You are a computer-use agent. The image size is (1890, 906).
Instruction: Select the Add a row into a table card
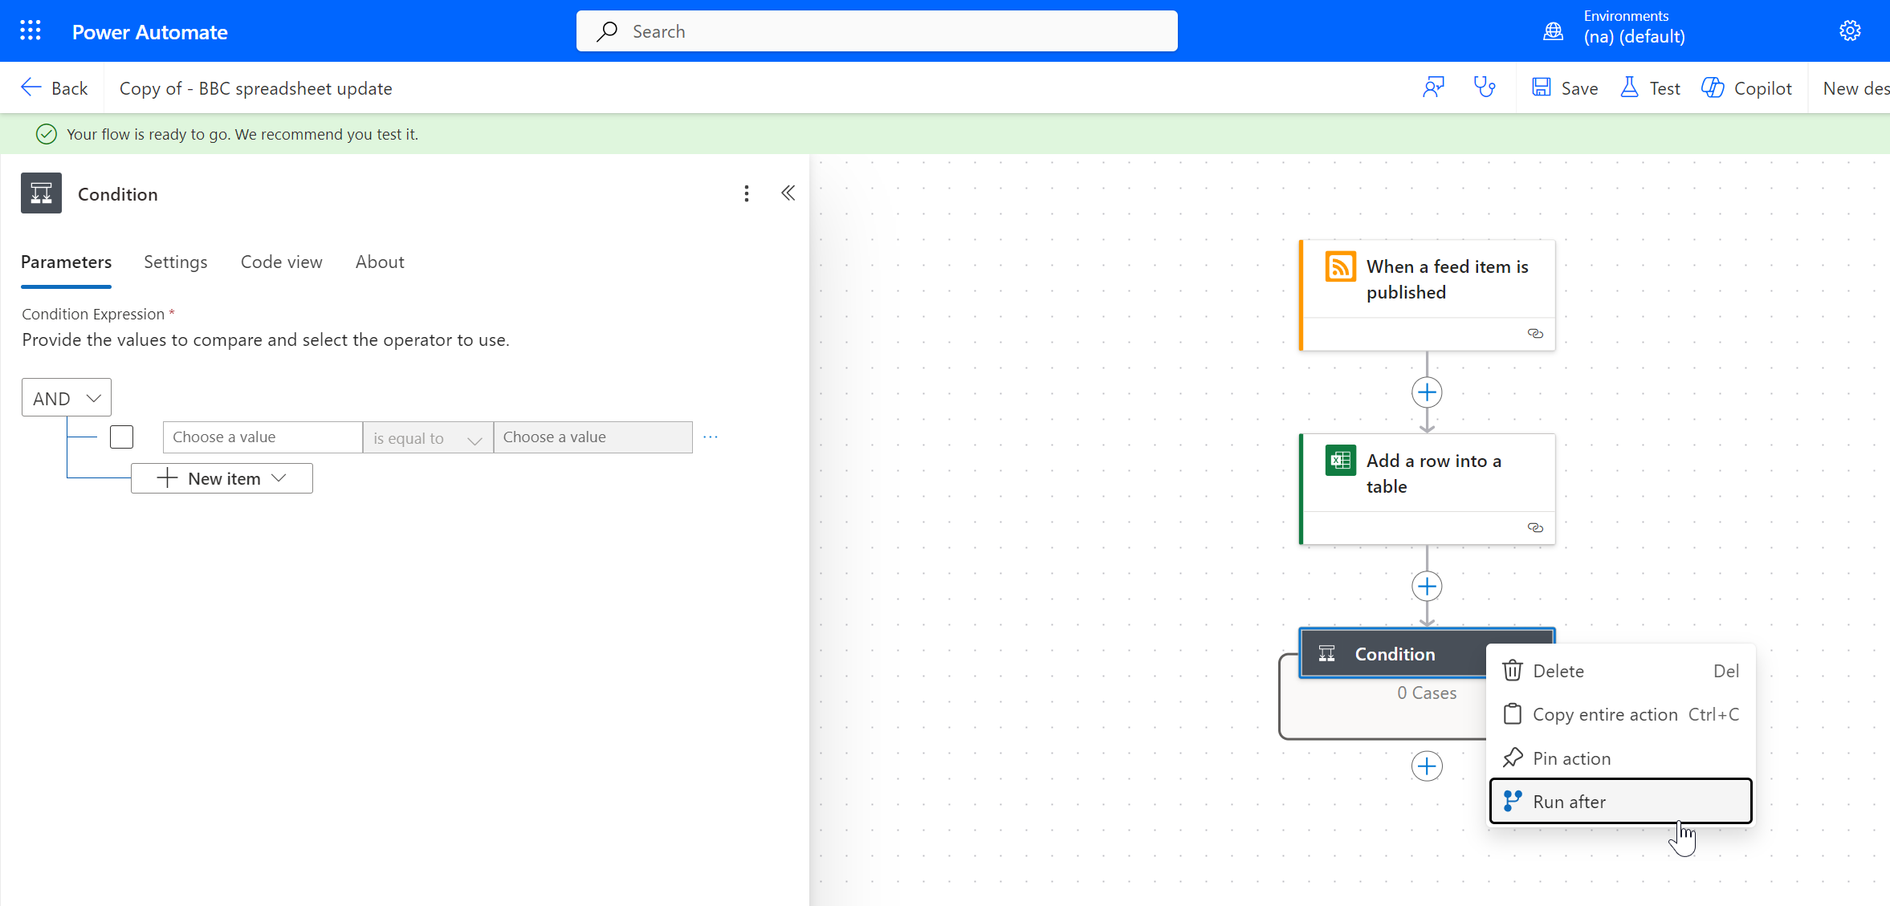(1426, 474)
